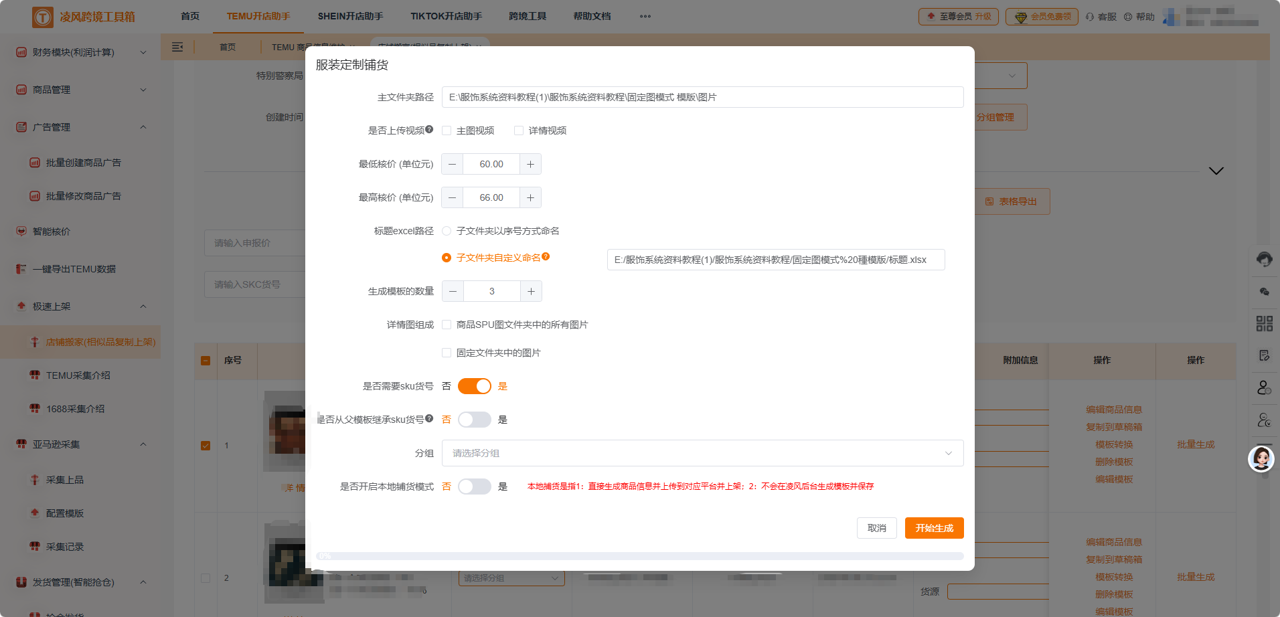Viewport: 1280px width, 617px height.
Task: Switch to the SHEIN开店助手 tab
Action: click(350, 16)
